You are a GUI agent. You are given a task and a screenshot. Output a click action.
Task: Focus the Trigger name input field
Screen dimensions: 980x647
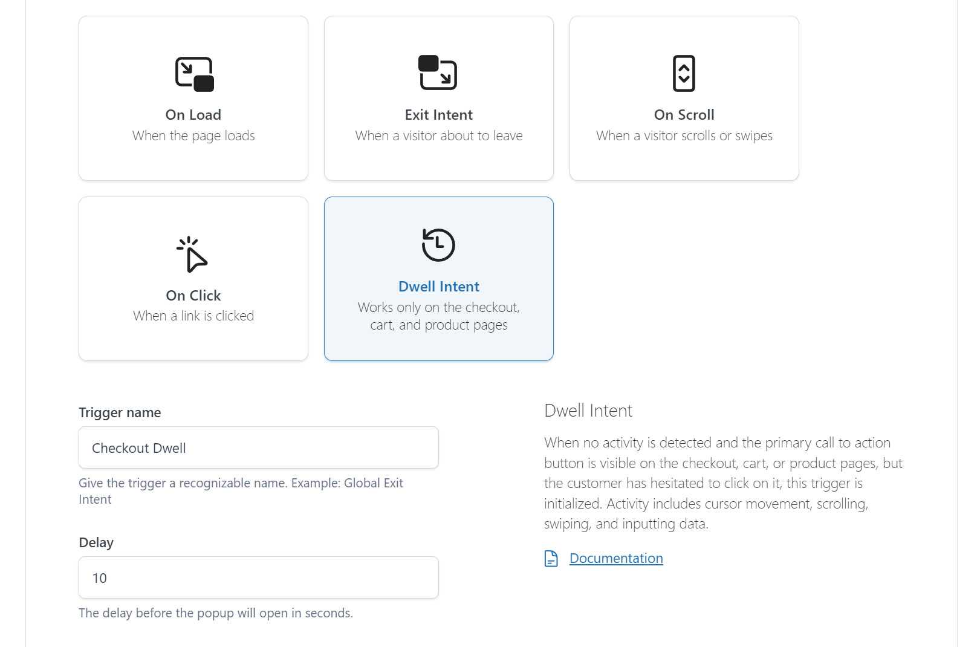(259, 447)
